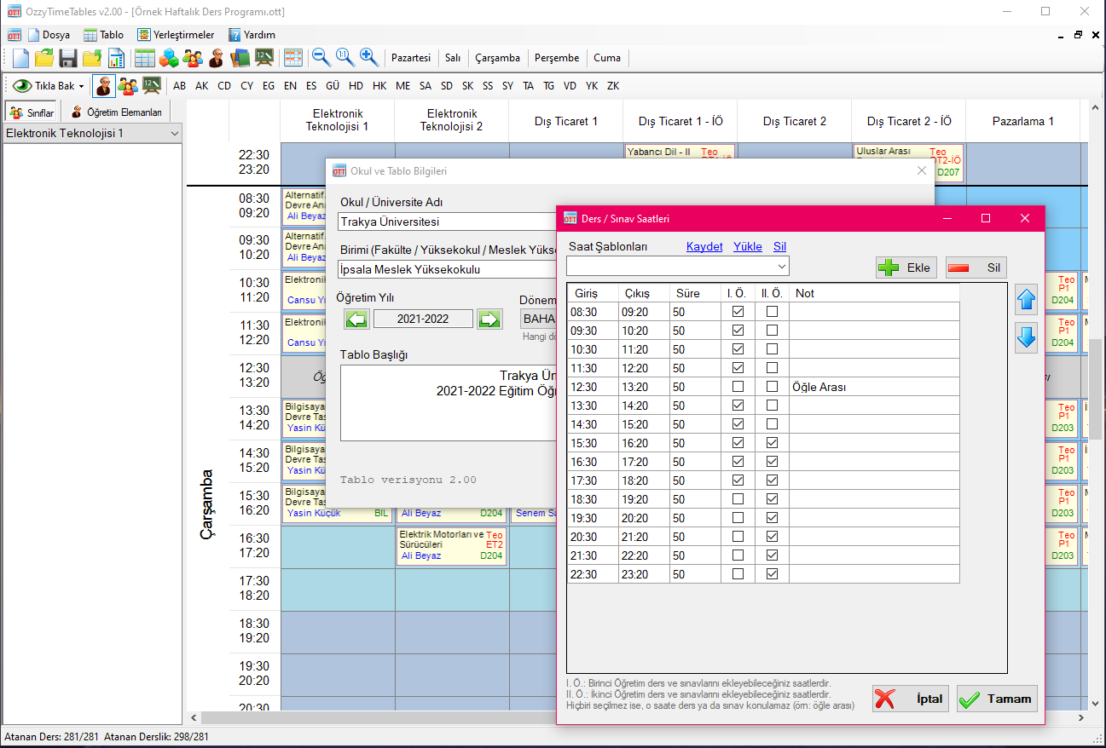Check I.Ö. on the Öğle Arası row

click(x=738, y=386)
